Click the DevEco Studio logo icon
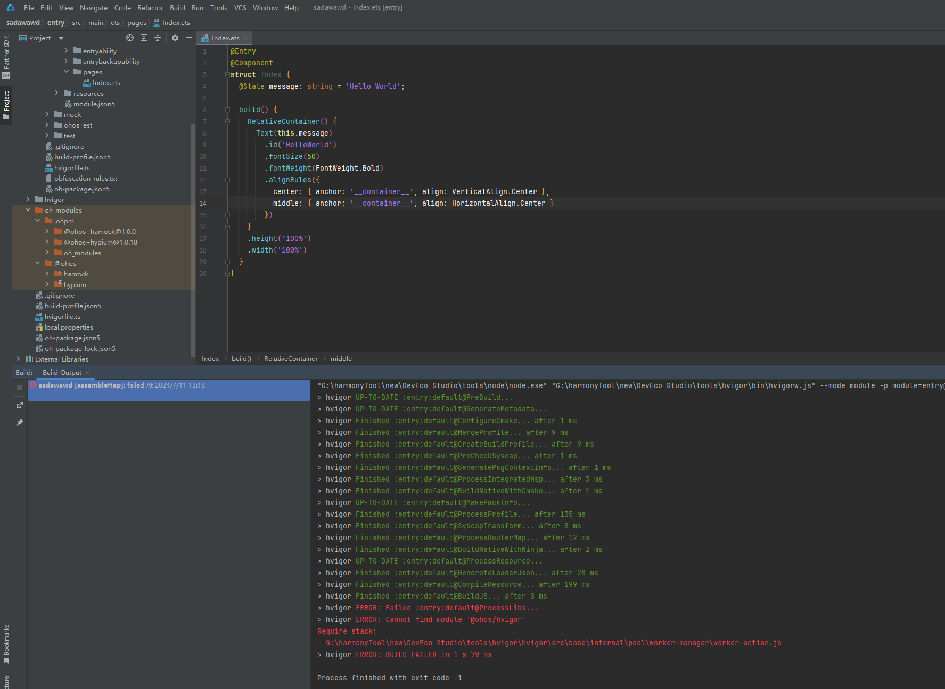The width and height of the screenshot is (945, 689). 10,7
